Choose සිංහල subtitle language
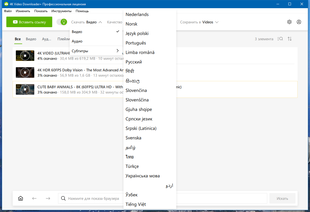This screenshot has height=212, width=310. pos(150,81)
